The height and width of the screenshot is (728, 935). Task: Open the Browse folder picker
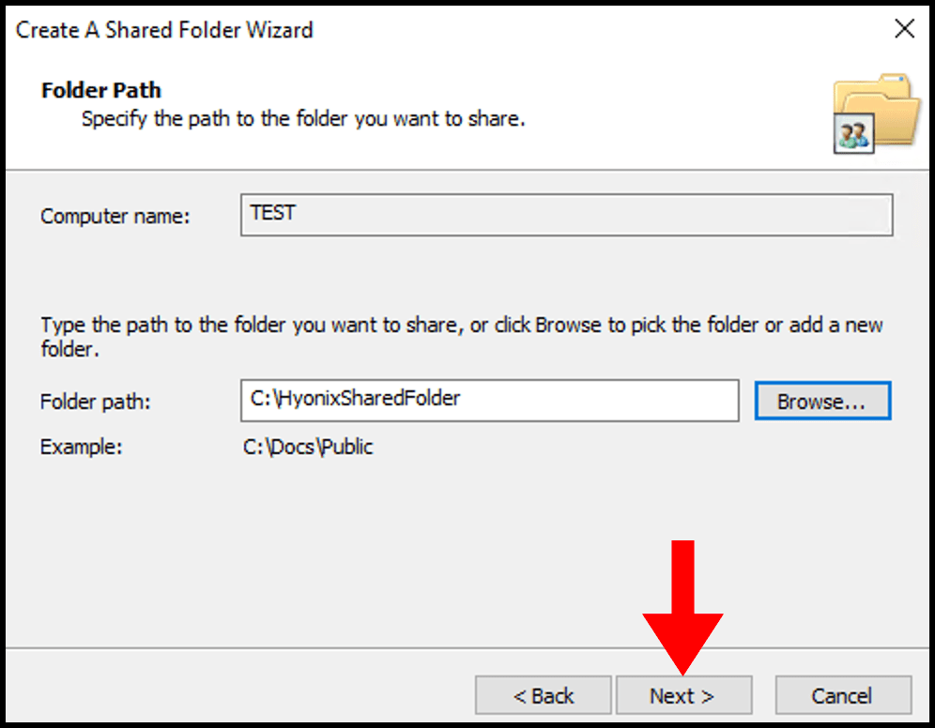pos(821,401)
